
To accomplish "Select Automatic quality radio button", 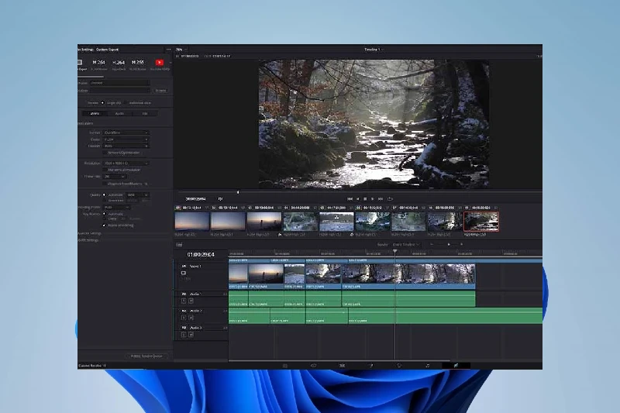I will point(105,194).
